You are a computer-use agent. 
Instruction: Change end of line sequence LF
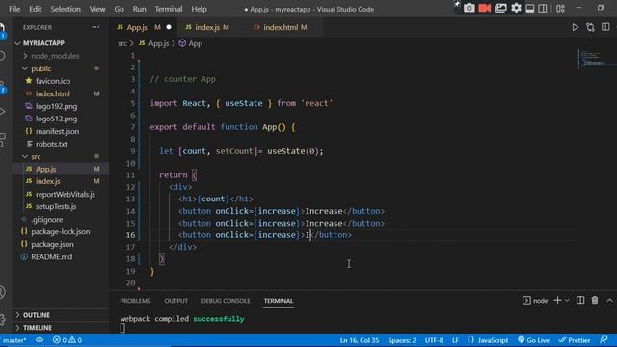coord(455,340)
